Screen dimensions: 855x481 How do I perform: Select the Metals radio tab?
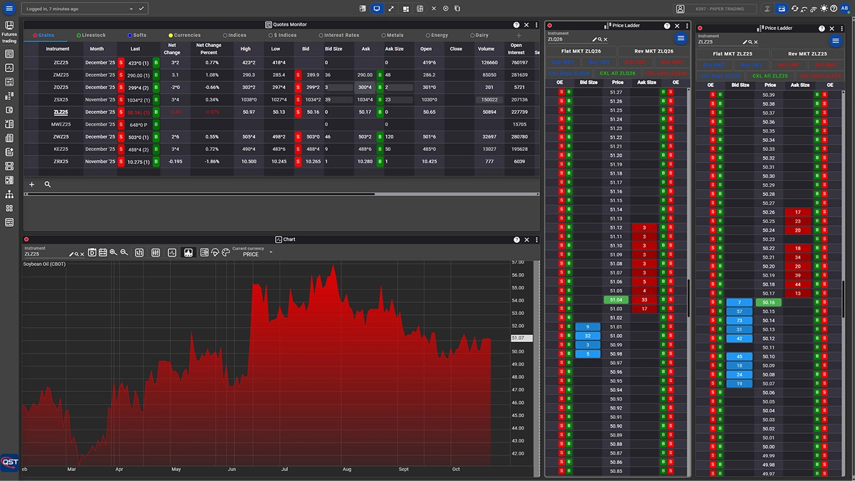[x=393, y=35]
